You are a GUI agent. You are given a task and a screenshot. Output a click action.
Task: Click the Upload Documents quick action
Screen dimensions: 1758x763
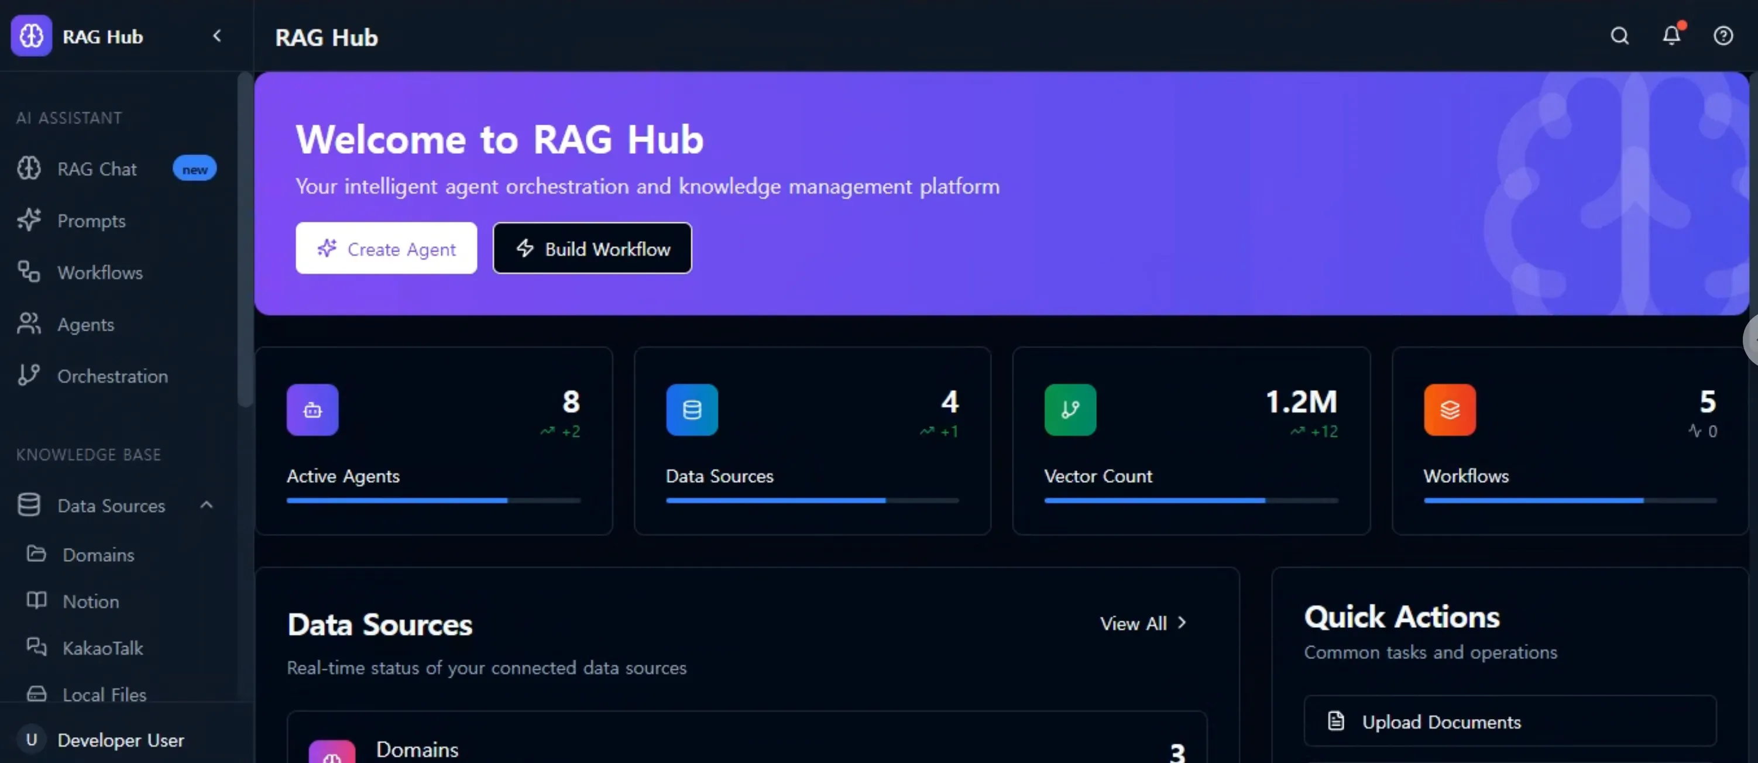click(x=1509, y=721)
